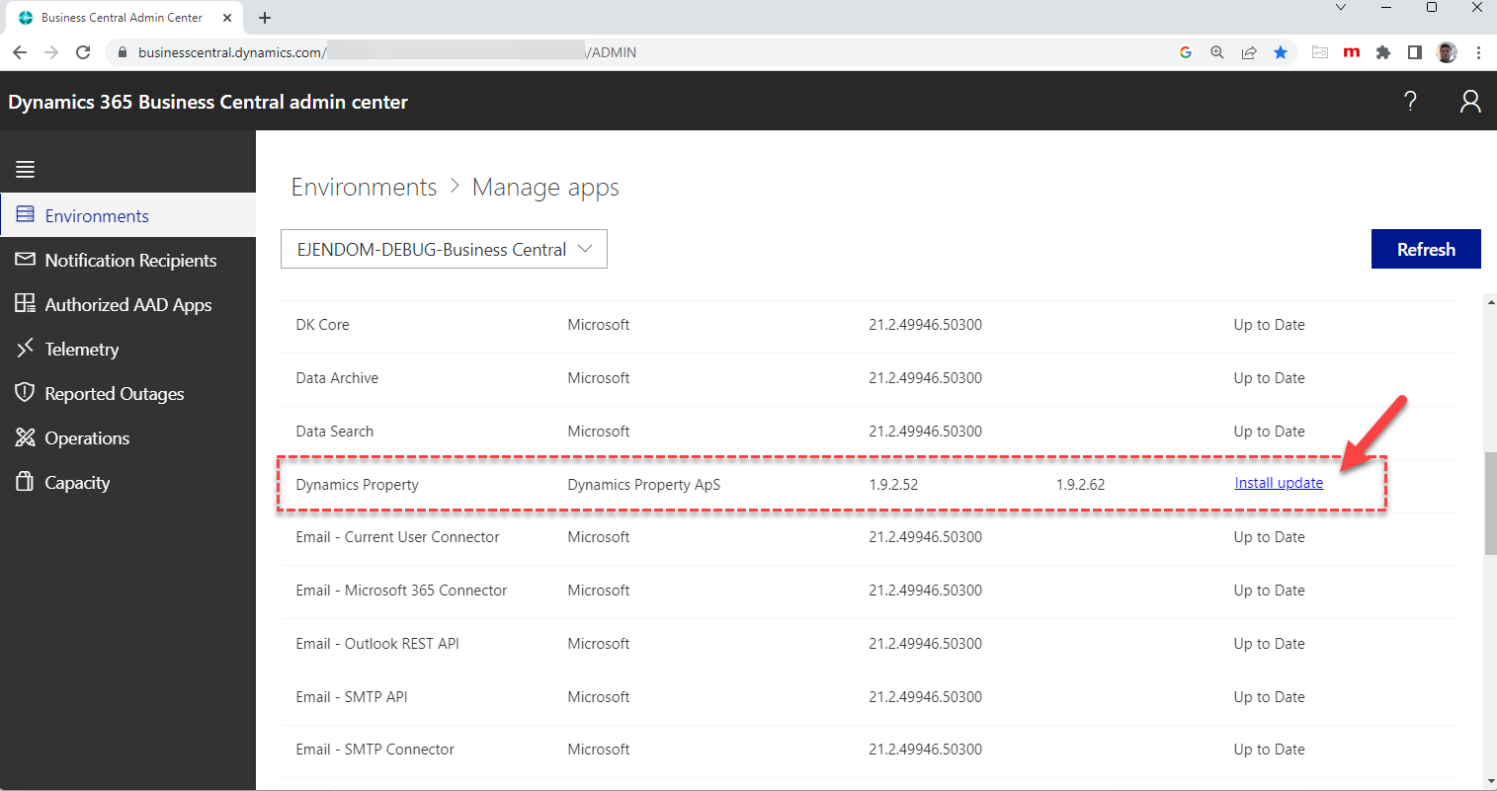Screen dimensions: 1497x791
Task: Open Reported Outages in the sidebar
Action: click(127, 393)
